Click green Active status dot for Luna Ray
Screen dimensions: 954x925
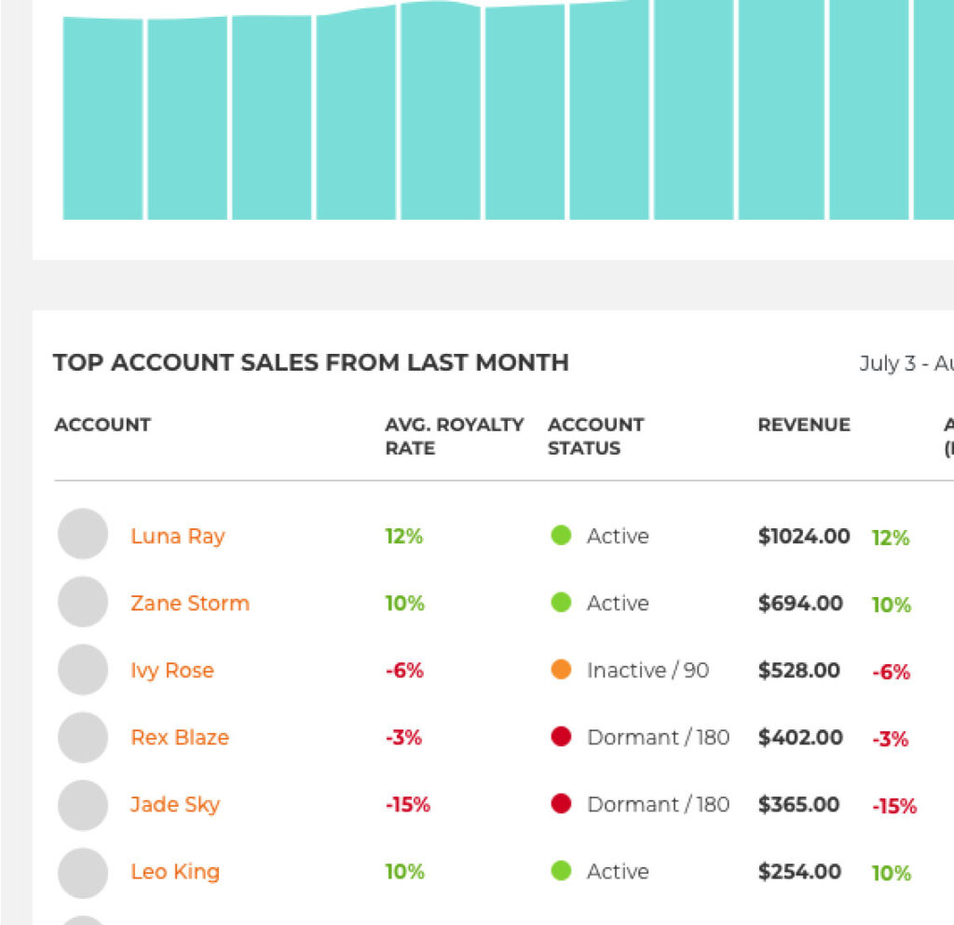tap(561, 536)
